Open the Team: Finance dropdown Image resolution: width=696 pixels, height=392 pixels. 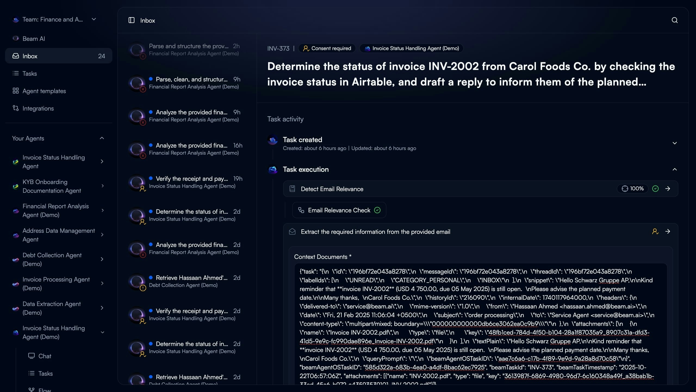[94, 19]
